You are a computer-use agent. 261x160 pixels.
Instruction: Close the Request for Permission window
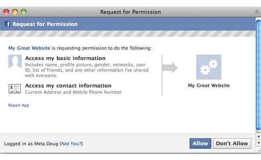6,12
